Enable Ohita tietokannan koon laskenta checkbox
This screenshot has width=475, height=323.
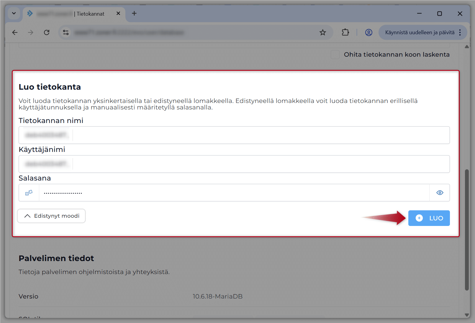[x=335, y=55]
